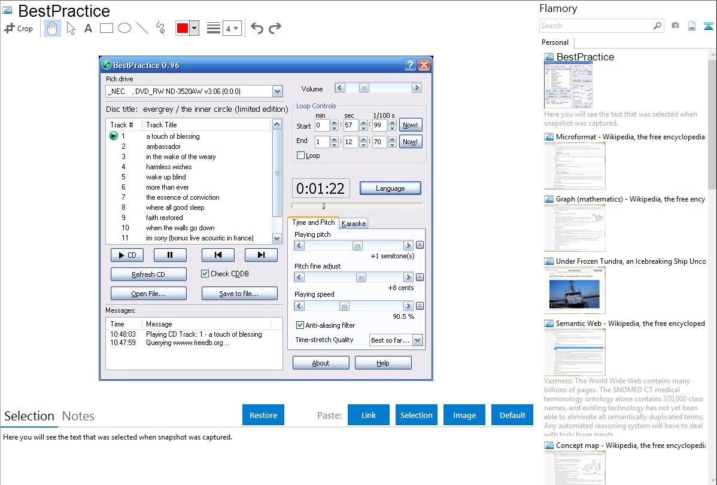The image size is (717, 485).
Task: Uncheck the Check CDDB option
Action: click(206, 274)
